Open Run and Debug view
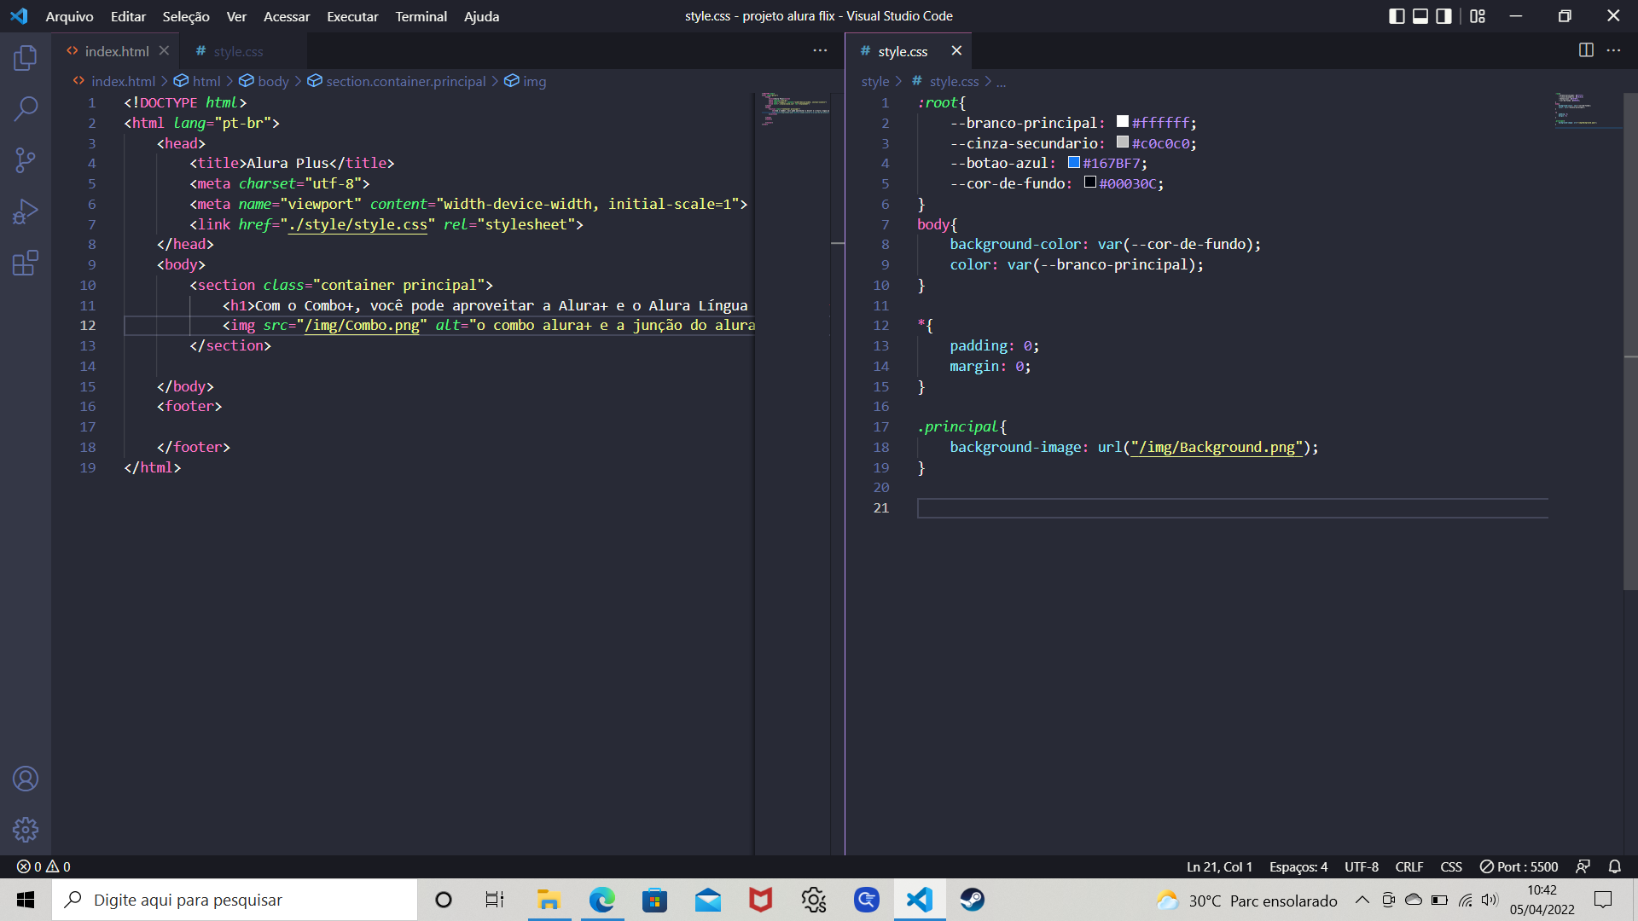The image size is (1638, 921). [26, 211]
